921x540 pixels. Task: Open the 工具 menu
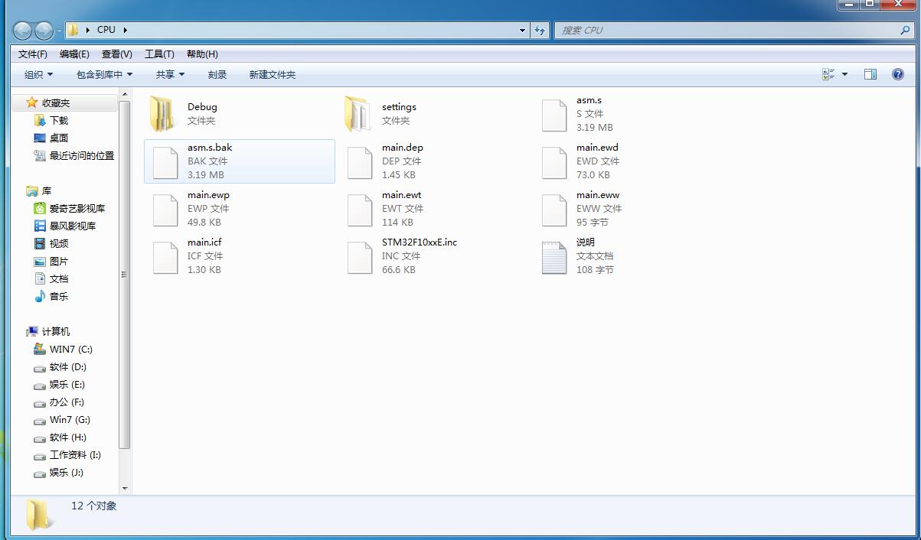[158, 54]
